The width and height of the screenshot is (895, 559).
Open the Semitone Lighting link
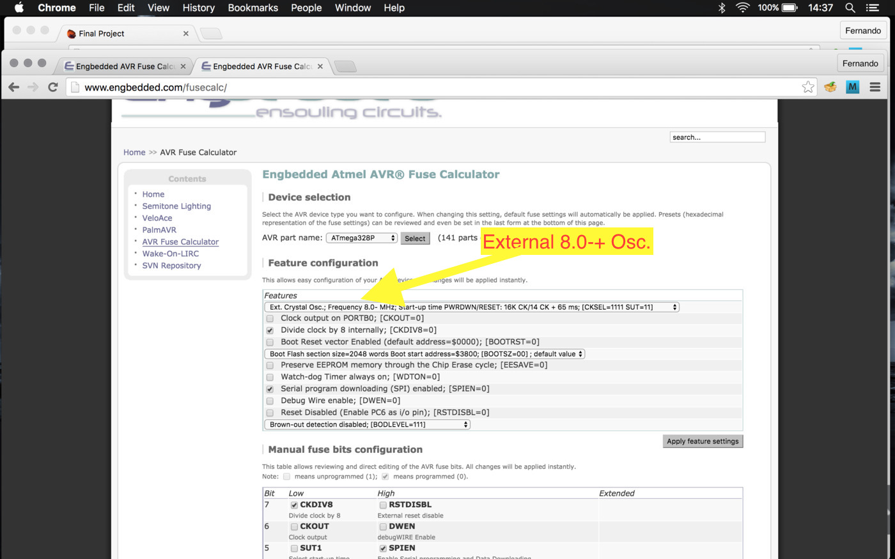click(176, 206)
